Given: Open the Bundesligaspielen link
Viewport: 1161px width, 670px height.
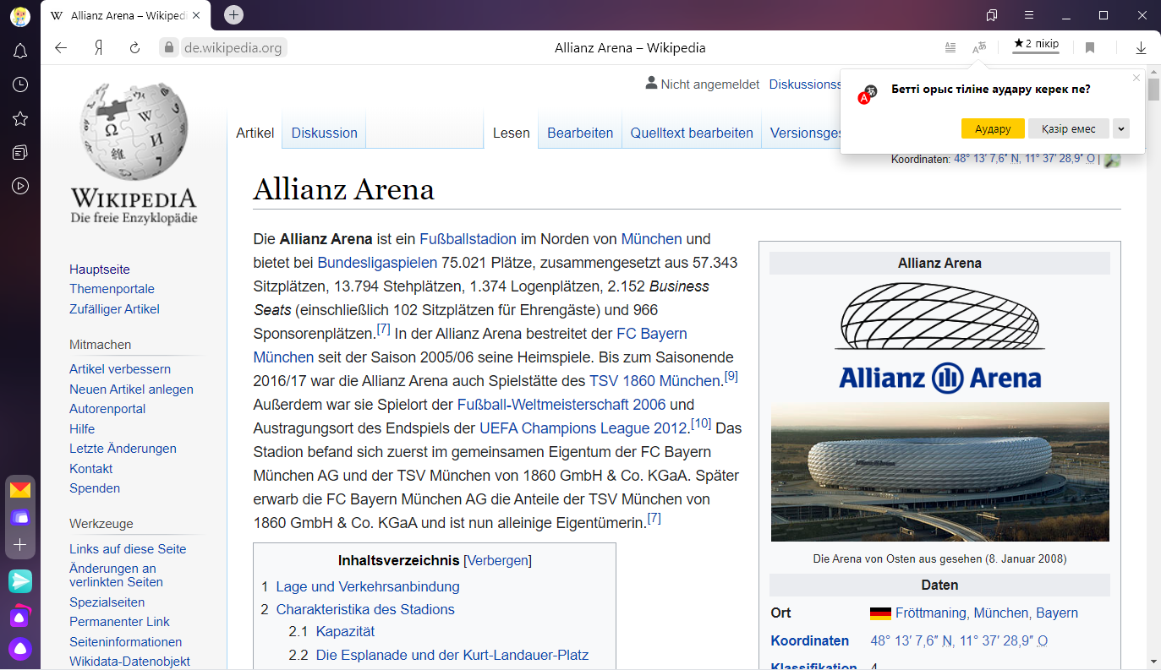Looking at the screenshot, I should [x=377, y=262].
